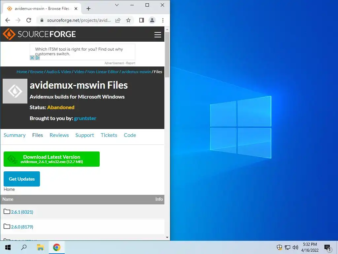Open SourceForge hamburger menu
338x254 pixels.
(158, 34)
